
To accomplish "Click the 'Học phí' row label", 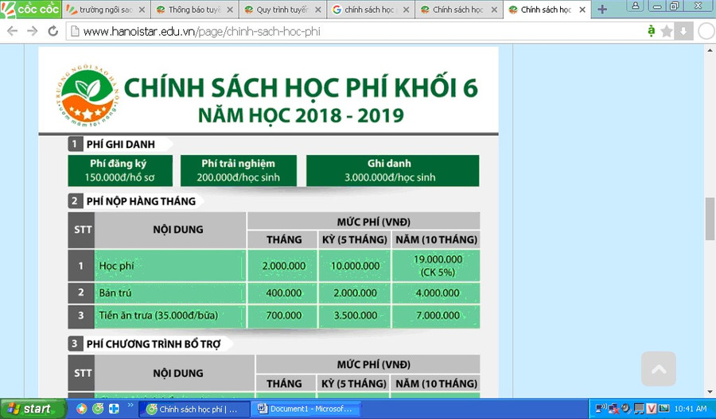I will [x=116, y=266].
